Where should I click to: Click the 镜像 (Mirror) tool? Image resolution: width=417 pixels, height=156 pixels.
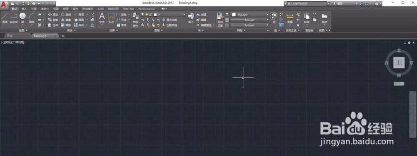[66, 20]
